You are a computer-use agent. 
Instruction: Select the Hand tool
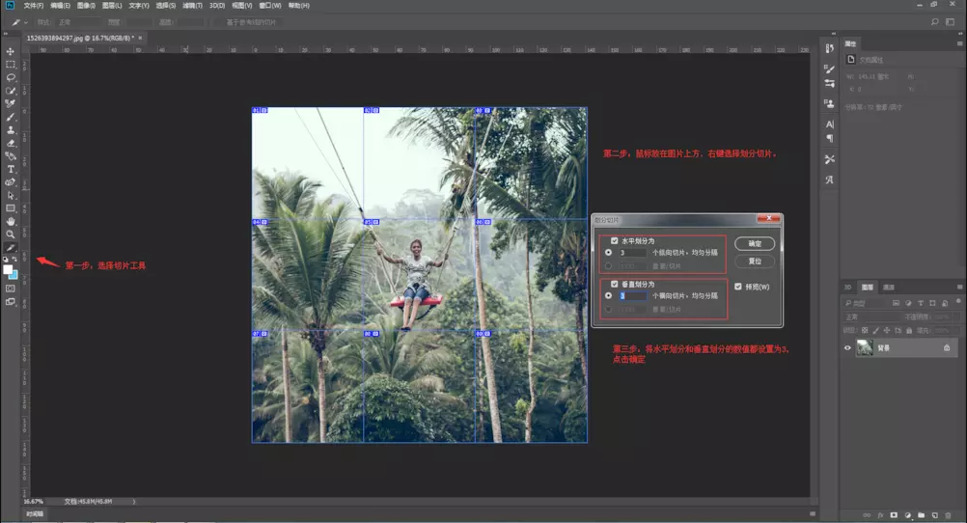(11, 221)
